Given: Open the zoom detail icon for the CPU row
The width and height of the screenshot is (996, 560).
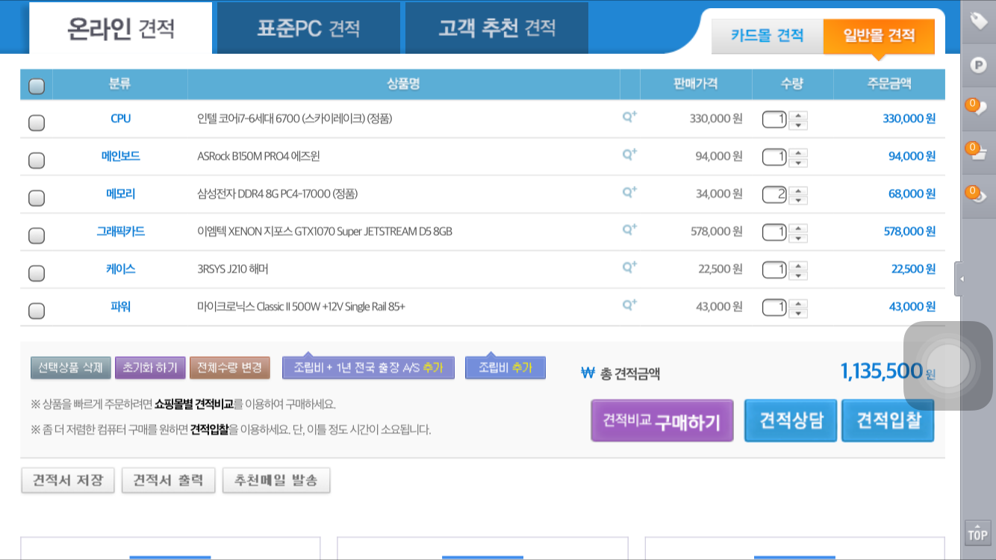Looking at the screenshot, I should [629, 116].
